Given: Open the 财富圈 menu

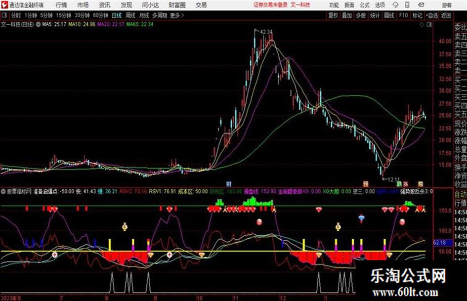Looking at the screenshot, I should coord(177,5).
